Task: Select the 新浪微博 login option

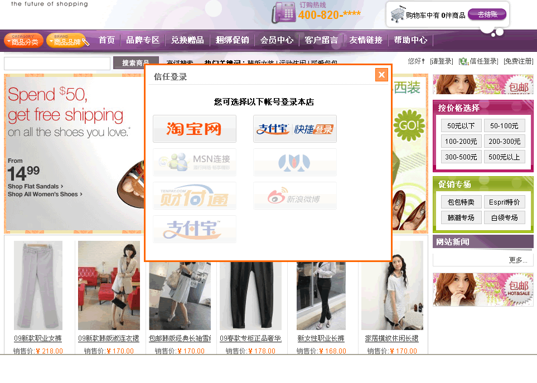Action: tap(295, 196)
